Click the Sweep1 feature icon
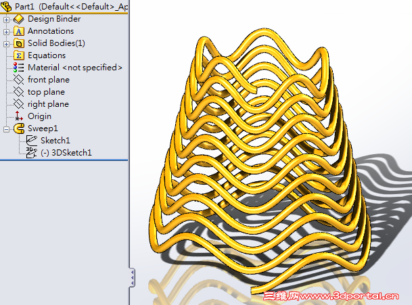 click(x=19, y=128)
